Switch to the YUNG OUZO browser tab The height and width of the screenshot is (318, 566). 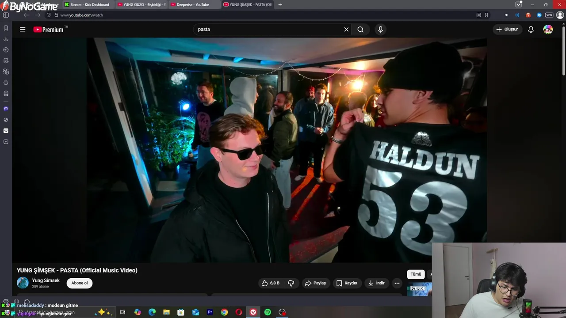[x=141, y=4]
